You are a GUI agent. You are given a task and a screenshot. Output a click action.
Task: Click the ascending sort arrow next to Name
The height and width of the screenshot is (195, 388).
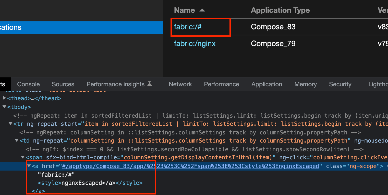pyautogui.click(x=202, y=10)
